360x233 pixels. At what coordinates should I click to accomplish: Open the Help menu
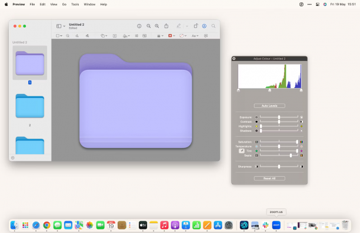[x=104, y=4]
